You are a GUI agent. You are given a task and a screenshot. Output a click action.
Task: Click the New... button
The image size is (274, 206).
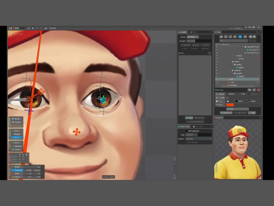pos(238,109)
